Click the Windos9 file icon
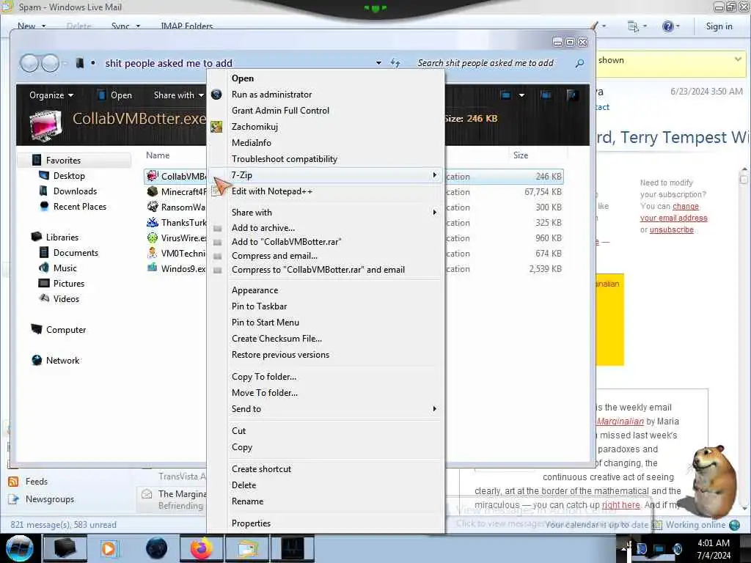This screenshot has height=563, width=751. coord(153,268)
